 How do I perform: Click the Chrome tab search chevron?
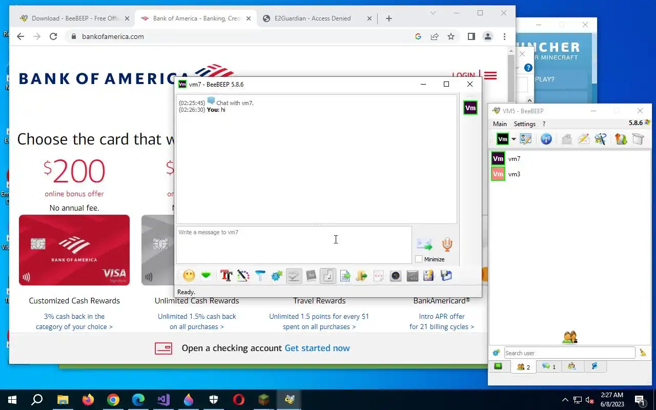pos(433,13)
